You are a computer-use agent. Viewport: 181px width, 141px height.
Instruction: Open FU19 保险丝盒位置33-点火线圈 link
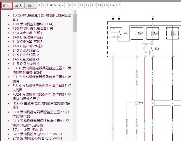(42, 88)
